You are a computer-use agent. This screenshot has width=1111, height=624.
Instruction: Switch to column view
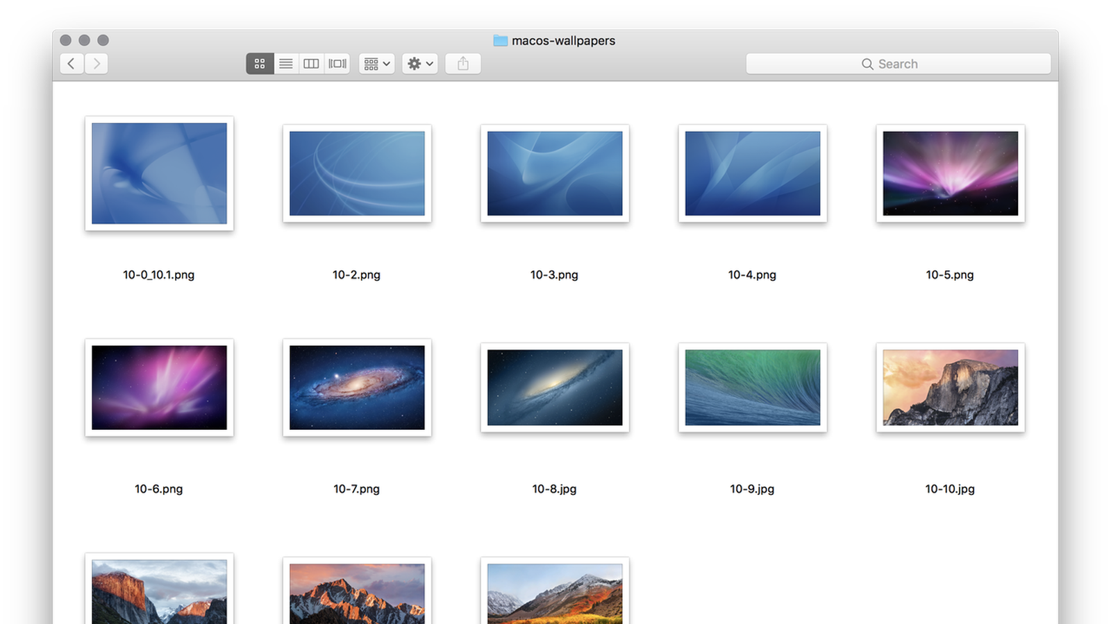click(310, 63)
